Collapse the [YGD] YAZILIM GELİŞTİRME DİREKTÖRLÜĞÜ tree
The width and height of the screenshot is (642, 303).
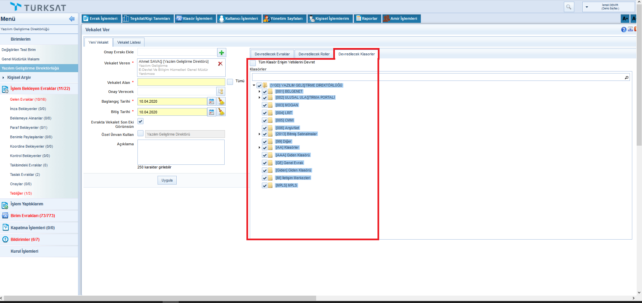[254, 86]
